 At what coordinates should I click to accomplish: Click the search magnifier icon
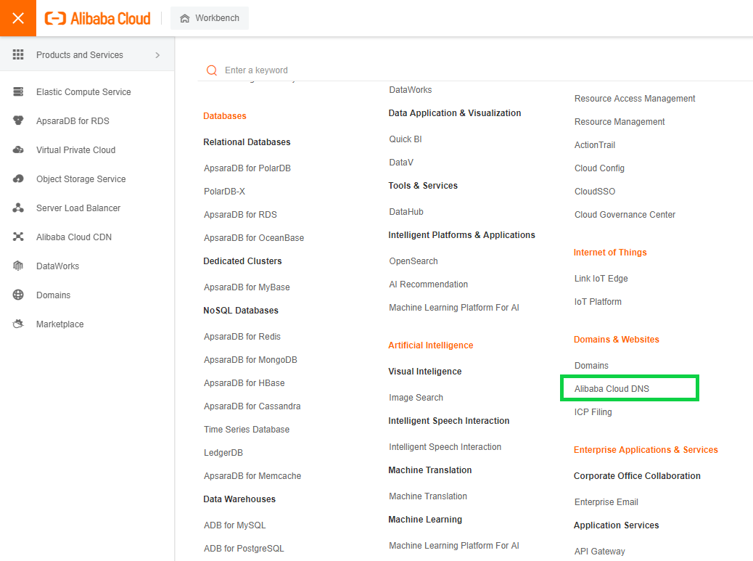(212, 70)
